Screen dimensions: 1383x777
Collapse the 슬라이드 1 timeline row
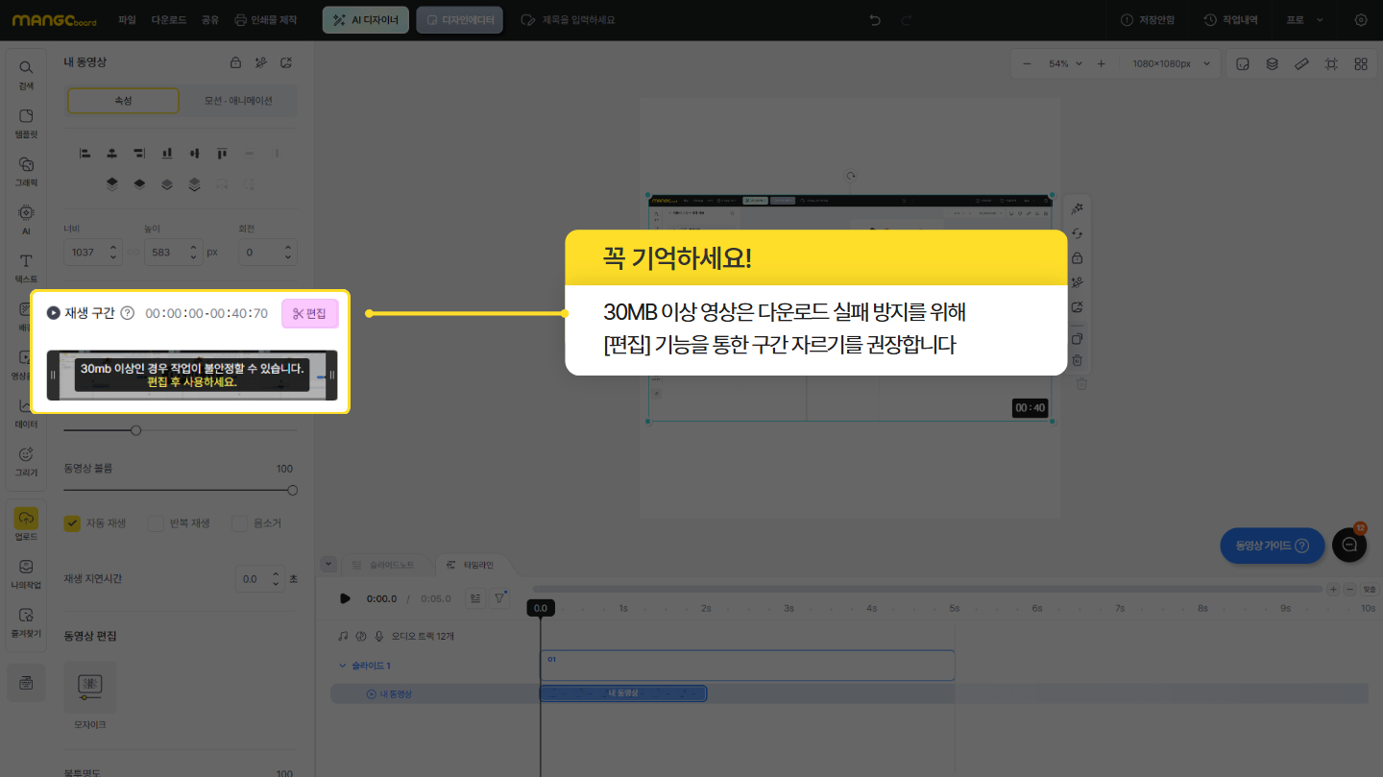click(x=343, y=666)
